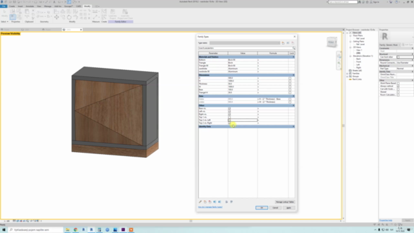414x233 pixels.
Task: Toggle the Left vis. checkbox
Action: point(230,111)
